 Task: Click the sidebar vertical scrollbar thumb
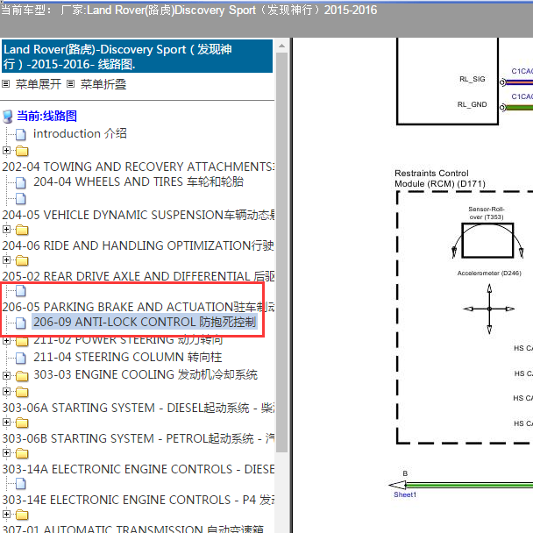[x=281, y=252]
